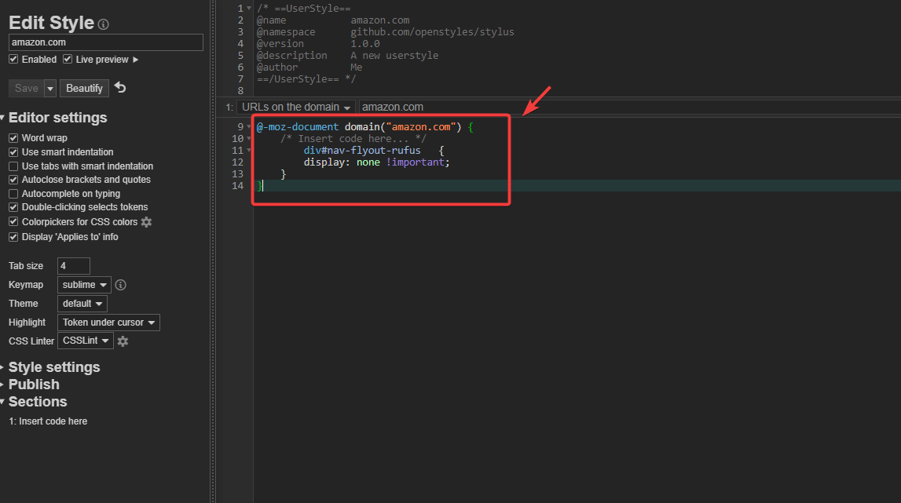Disable the Word wrap checkbox
This screenshot has width=901, height=503.
click(13, 138)
